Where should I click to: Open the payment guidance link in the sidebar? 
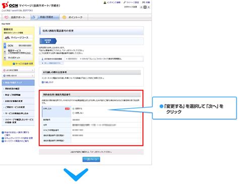pyautogui.click(x=16, y=134)
